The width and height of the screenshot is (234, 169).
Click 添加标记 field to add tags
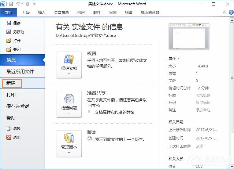(x=203, y=102)
